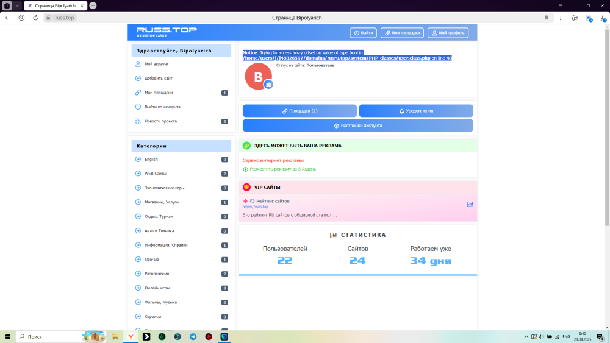Click the Telegram icon in the taskbar
The height and width of the screenshot is (343, 610).
pos(193,336)
